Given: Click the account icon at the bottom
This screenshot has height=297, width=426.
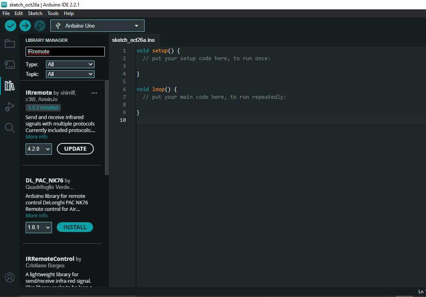Looking at the screenshot, I should click(9, 277).
